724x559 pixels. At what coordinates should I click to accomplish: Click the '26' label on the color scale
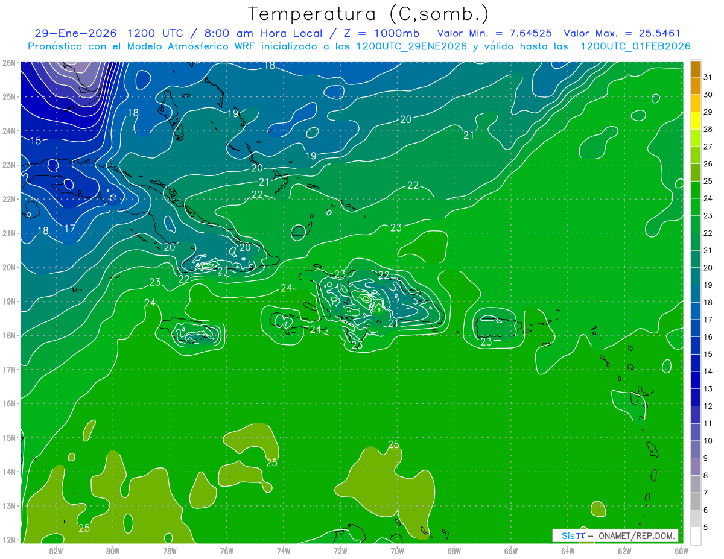point(708,163)
